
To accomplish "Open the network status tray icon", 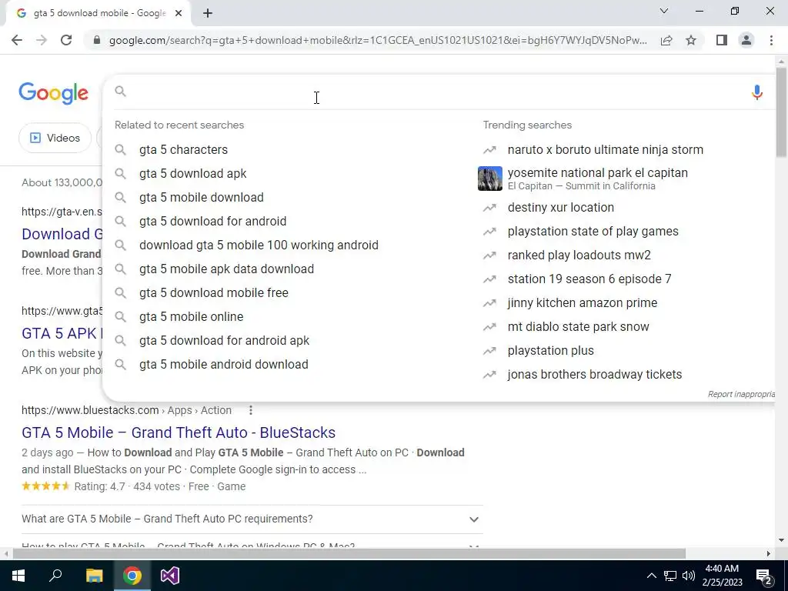I will coord(670,576).
